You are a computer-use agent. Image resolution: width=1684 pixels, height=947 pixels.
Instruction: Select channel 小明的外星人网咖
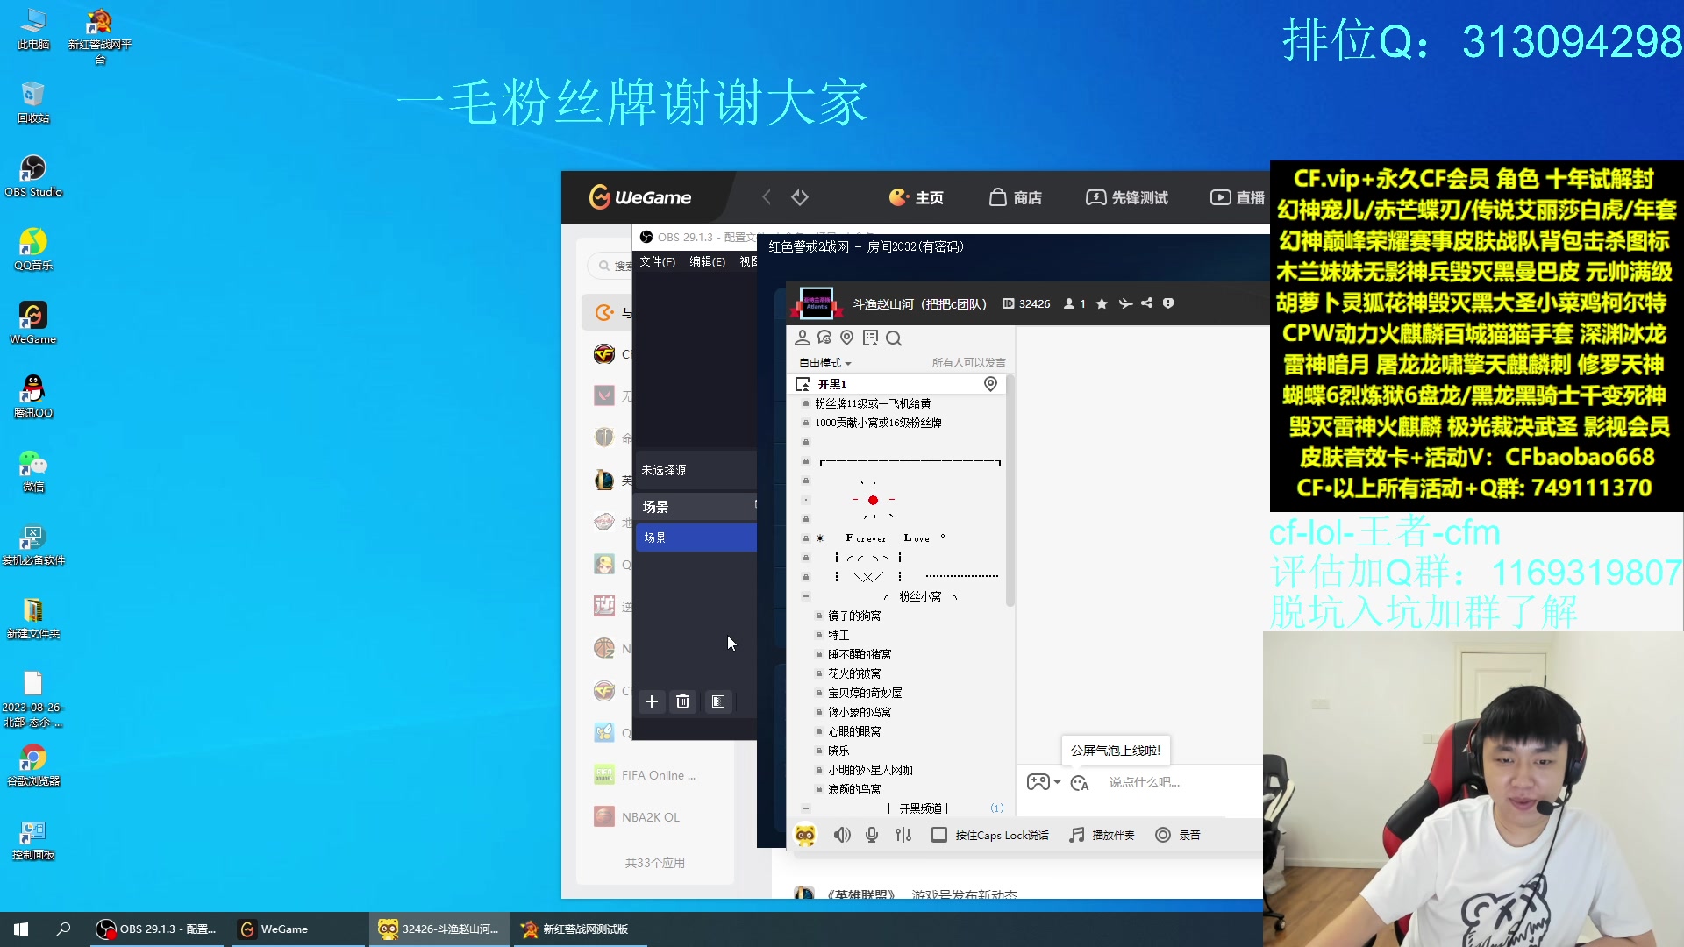coord(870,770)
